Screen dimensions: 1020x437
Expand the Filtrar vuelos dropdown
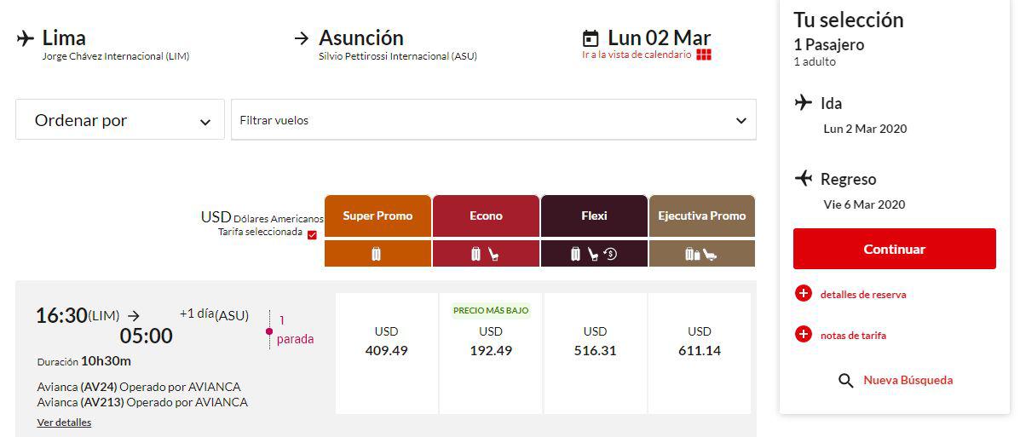(493, 120)
